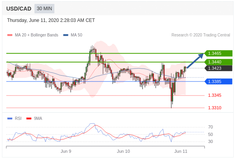Click the Jun 10 date axis label
This screenshot has width=236, height=161.
[x=123, y=151]
